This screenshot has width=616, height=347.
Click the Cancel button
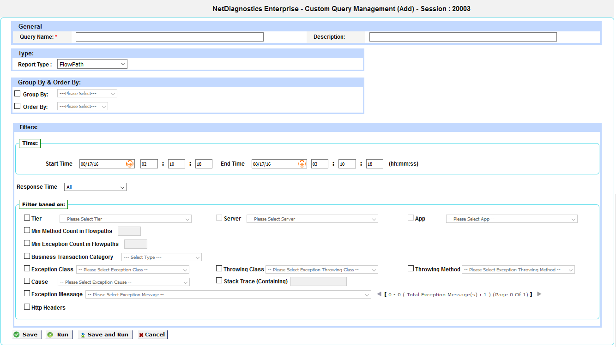pyautogui.click(x=152, y=335)
